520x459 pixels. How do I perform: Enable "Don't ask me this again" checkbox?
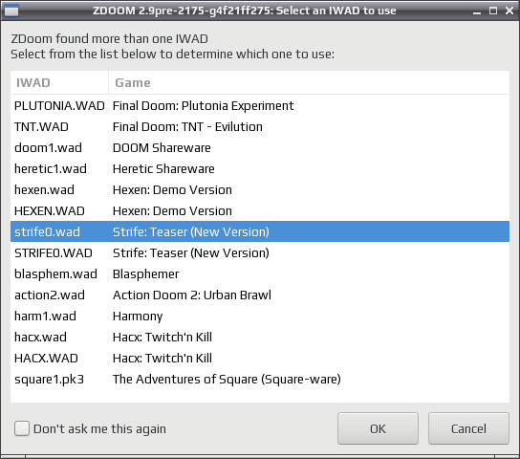[x=22, y=428]
